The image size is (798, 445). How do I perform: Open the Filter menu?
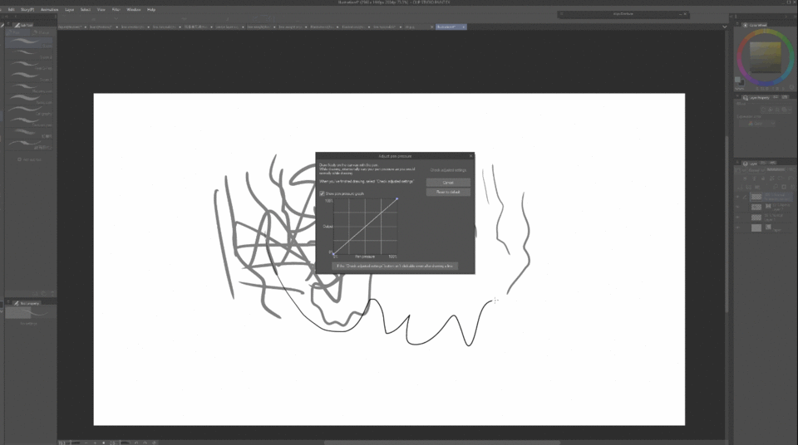tap(116, 10)
